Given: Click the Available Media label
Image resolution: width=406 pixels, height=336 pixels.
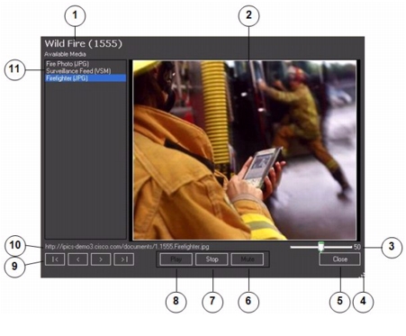Looking at the screenshot, I should pyautogui.click(x=65, y=54).
